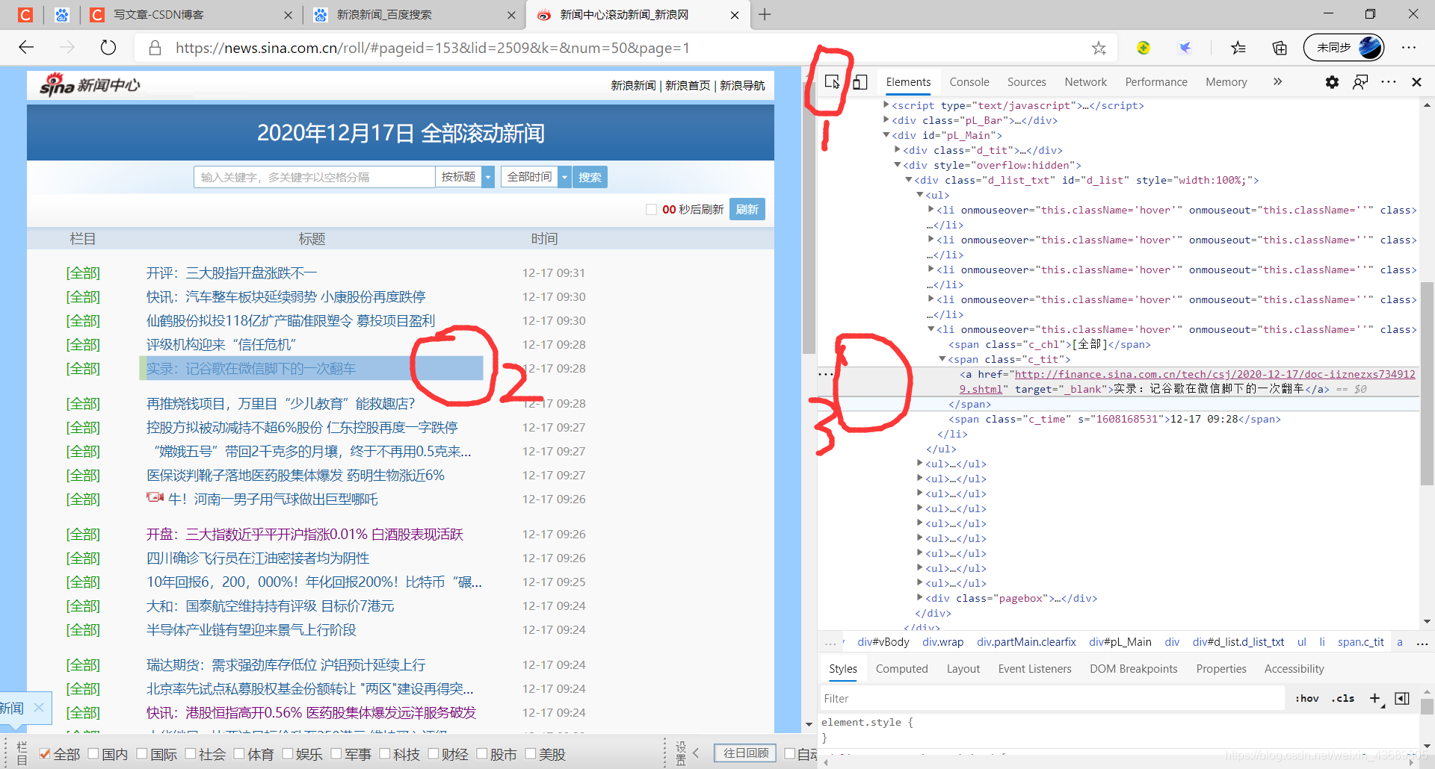
Task: Click the 搜索 search button
Action: (x=590, y=177)
